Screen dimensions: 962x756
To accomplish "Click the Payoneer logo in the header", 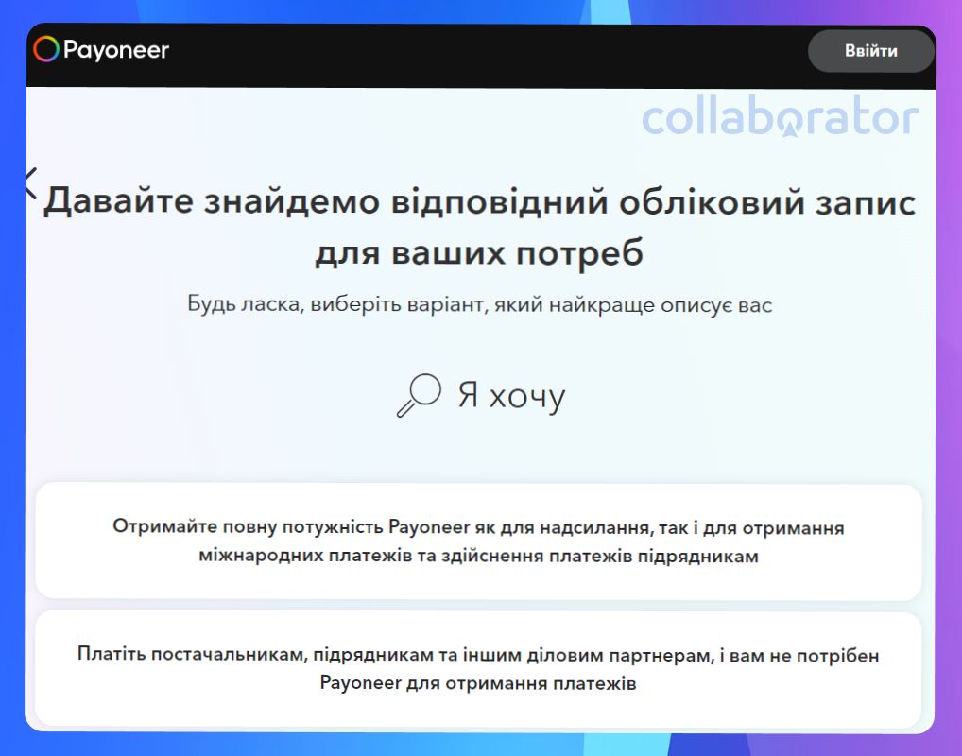I will [101, 50].
